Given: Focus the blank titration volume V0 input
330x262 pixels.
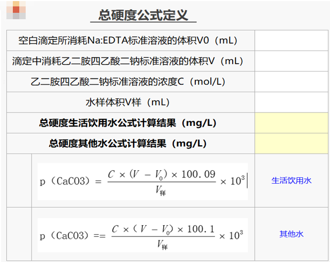Looking at the screenshot, I should point(291,41).
